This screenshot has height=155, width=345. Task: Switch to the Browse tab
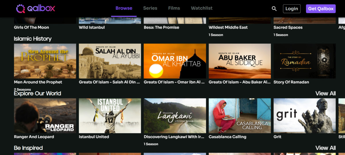click(x=124, y=8)
